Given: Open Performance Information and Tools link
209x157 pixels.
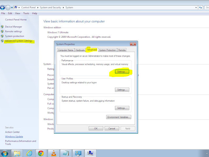Looking at the screenshot, I should coord(21,142).
